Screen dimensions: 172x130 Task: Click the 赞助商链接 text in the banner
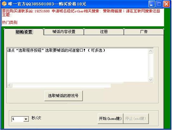(112, 11)
